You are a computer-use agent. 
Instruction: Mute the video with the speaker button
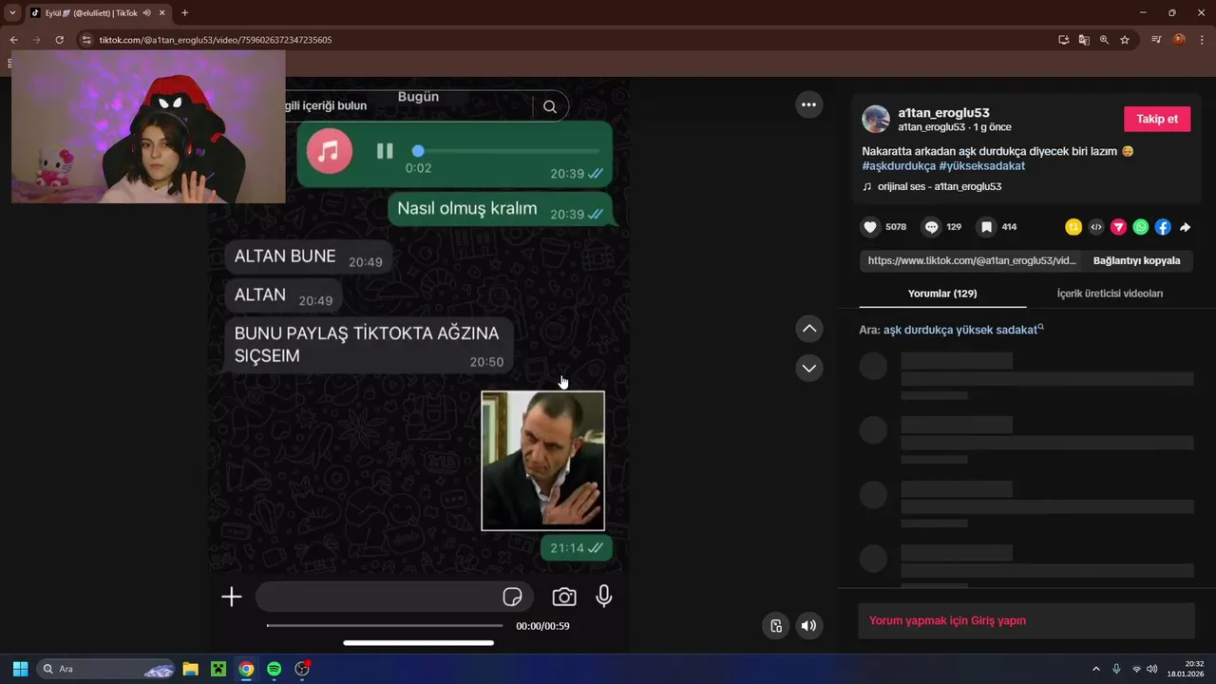(x=808, y=625)
